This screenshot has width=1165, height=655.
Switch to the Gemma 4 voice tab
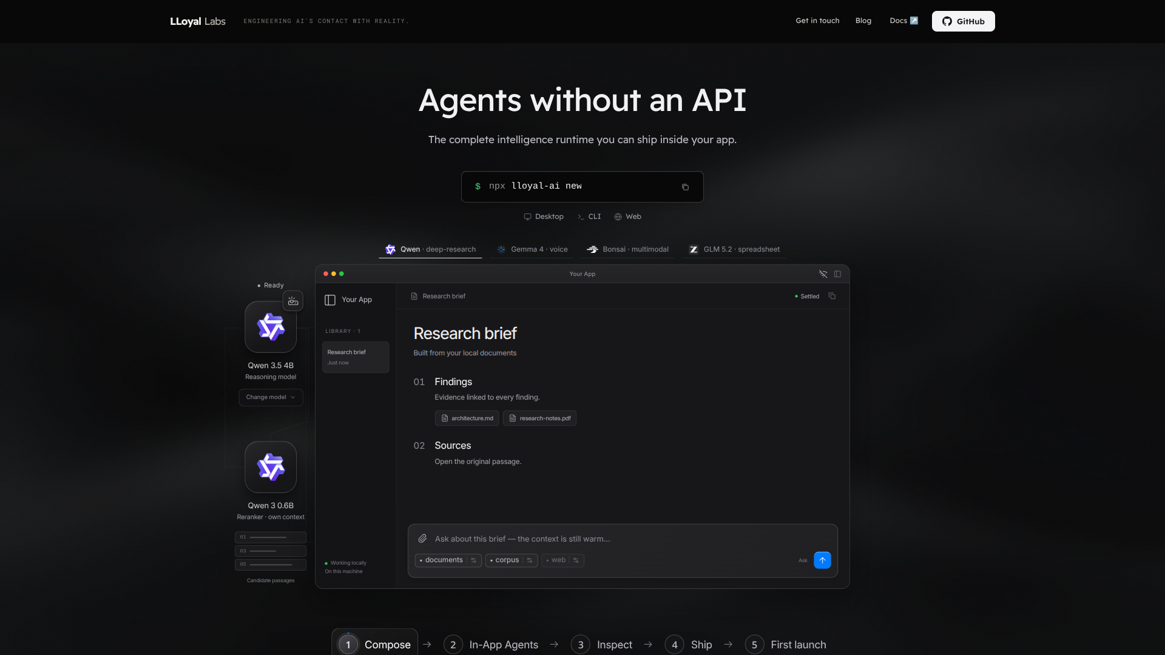click(532, 249)
